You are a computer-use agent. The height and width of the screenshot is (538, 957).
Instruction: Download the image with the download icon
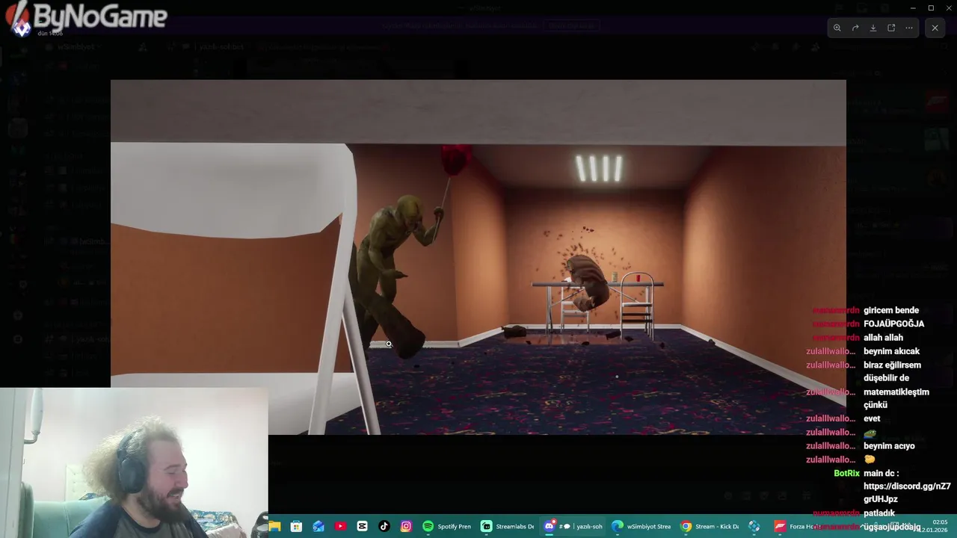873,28
